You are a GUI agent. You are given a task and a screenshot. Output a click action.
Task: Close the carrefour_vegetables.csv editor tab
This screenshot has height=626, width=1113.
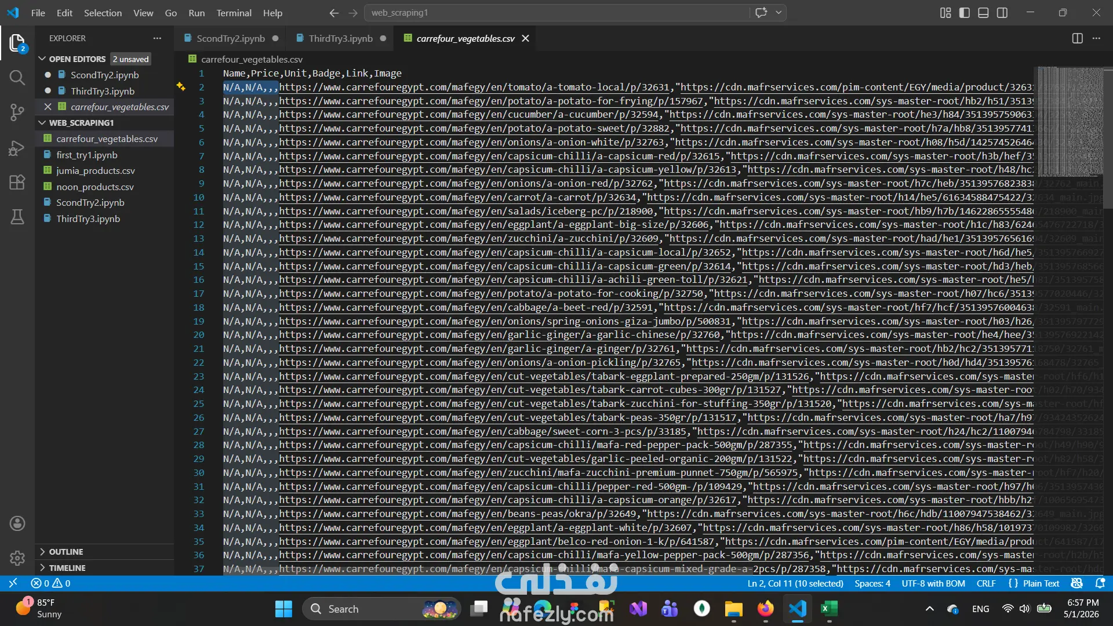pos(525,38)
